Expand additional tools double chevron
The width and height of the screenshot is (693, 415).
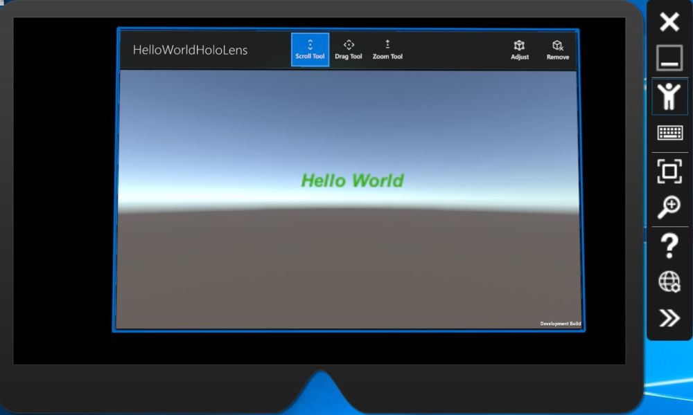(x=669, y=318)
